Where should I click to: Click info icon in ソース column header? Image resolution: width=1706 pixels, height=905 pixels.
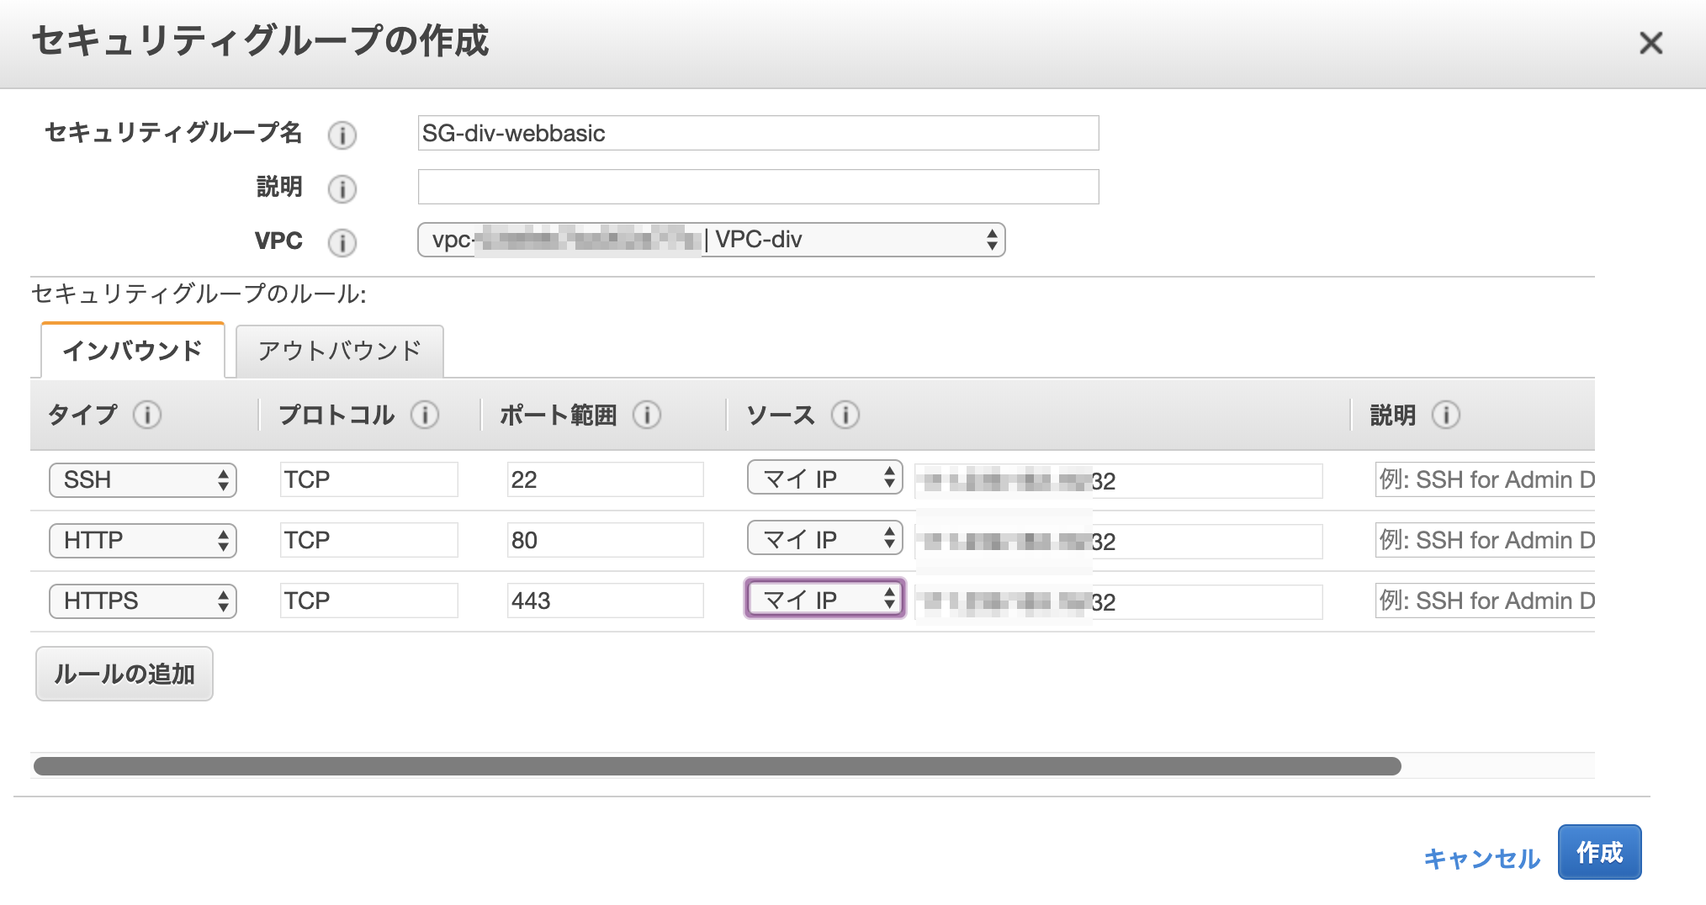tap(845, 415)
